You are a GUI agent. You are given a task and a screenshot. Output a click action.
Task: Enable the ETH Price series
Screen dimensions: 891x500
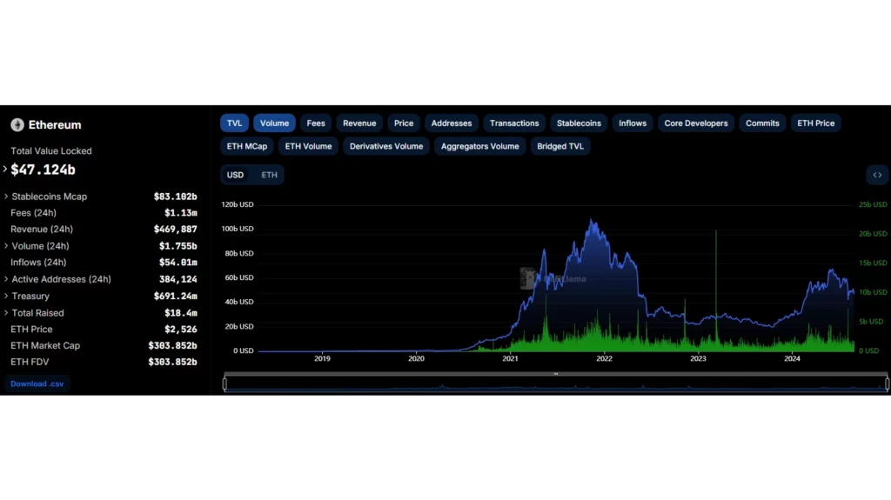(x=815, y=123)
